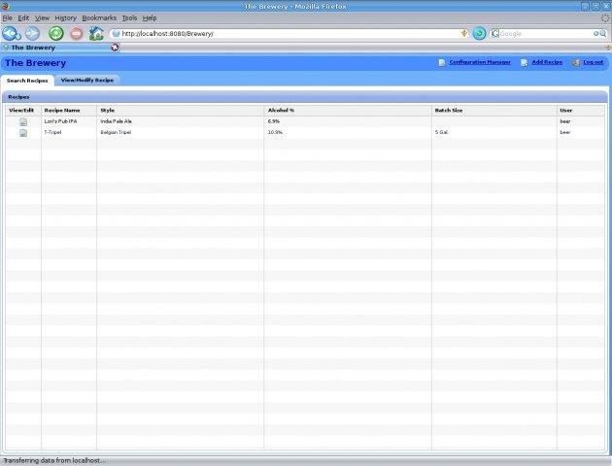Follow the Add Recipe link
The width and height of the screenshot is (612, 466).
(547, 62)
